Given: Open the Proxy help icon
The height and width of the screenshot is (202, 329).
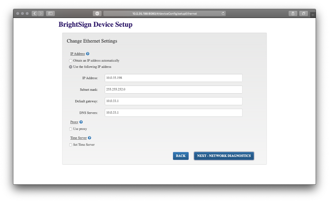Looking at the screenshot, I should pyautogui.click(x=81, y=122).
